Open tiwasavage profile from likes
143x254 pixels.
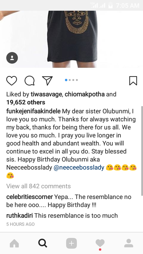(x=46, y=94)
